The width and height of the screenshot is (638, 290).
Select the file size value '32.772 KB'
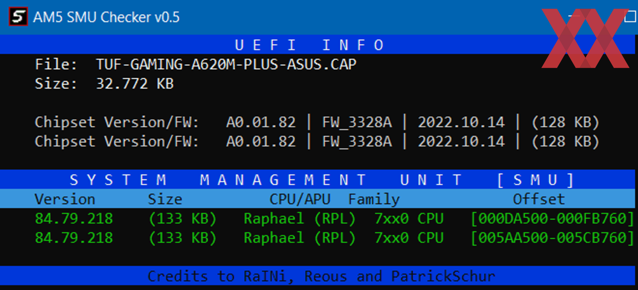pyautogui.click(x=135, y=83)
